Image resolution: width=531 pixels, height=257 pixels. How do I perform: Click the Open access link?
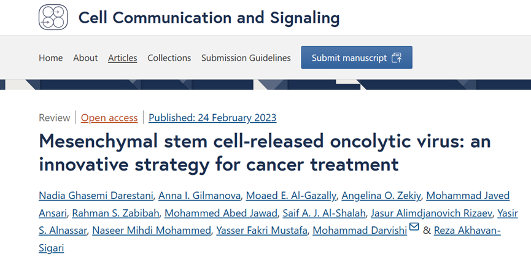point(109,118)
